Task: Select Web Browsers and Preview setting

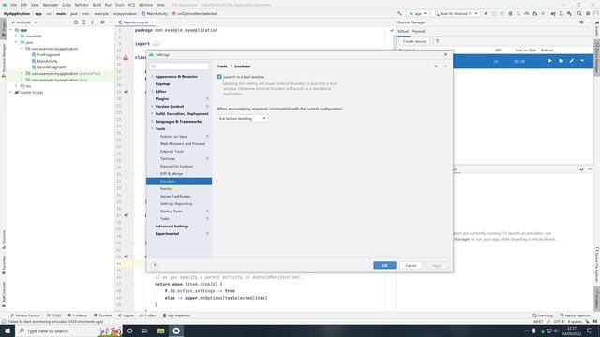Action: tap(183, 143)
